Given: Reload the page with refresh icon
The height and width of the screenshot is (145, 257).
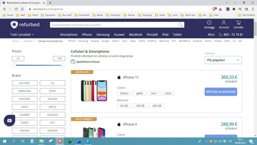Looking at the screenshot, I should click(x=16, y=9).
